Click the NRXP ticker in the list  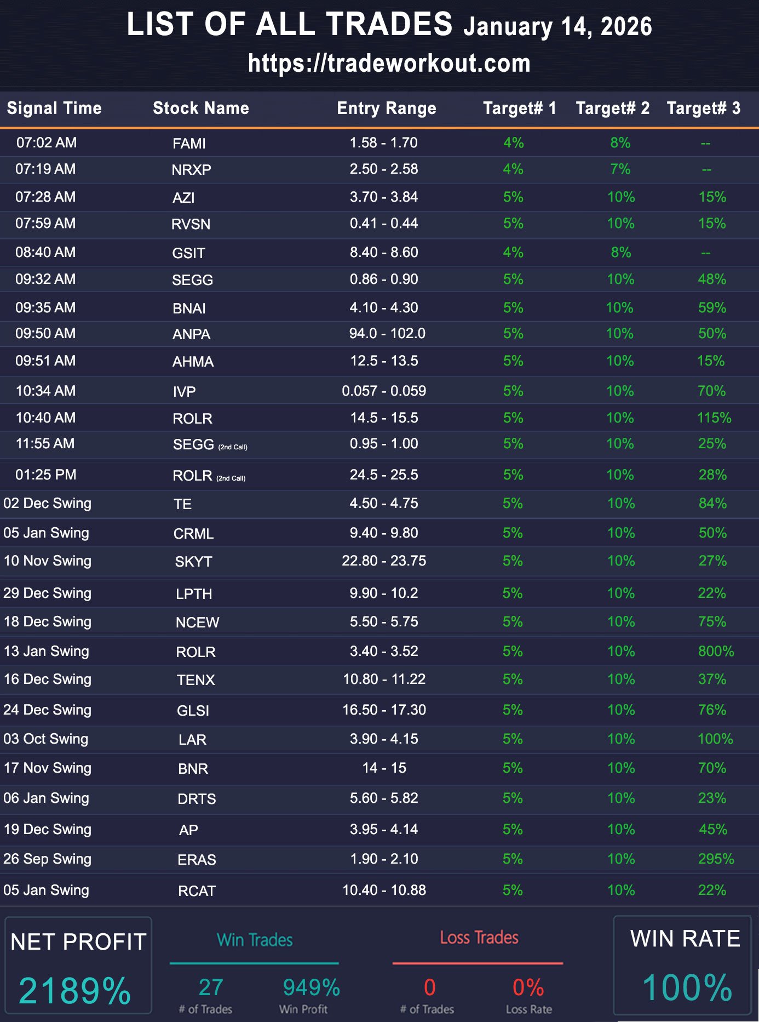[191, 170]
